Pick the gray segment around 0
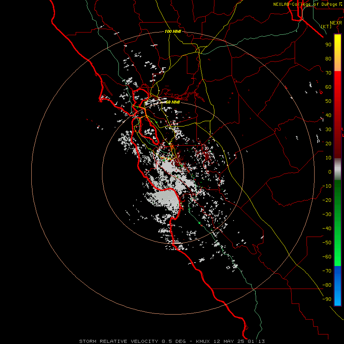Viewport: 344px width, 344px height. pos(338,169)
